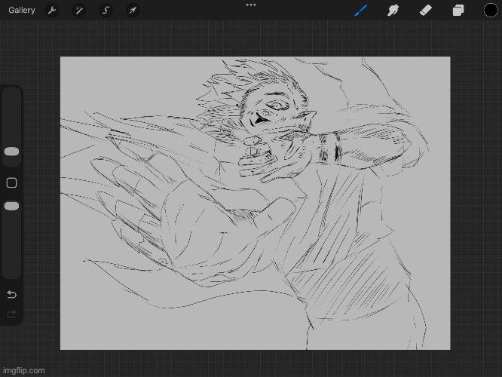The width and height of the screenshot is (502, 377).
Task: Open the black color picker disc
Action: pyautogui.click(x=491, y=11)
